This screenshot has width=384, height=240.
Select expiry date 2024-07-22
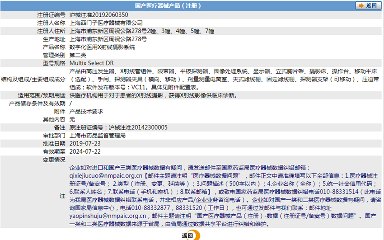[x=85, y=151]
